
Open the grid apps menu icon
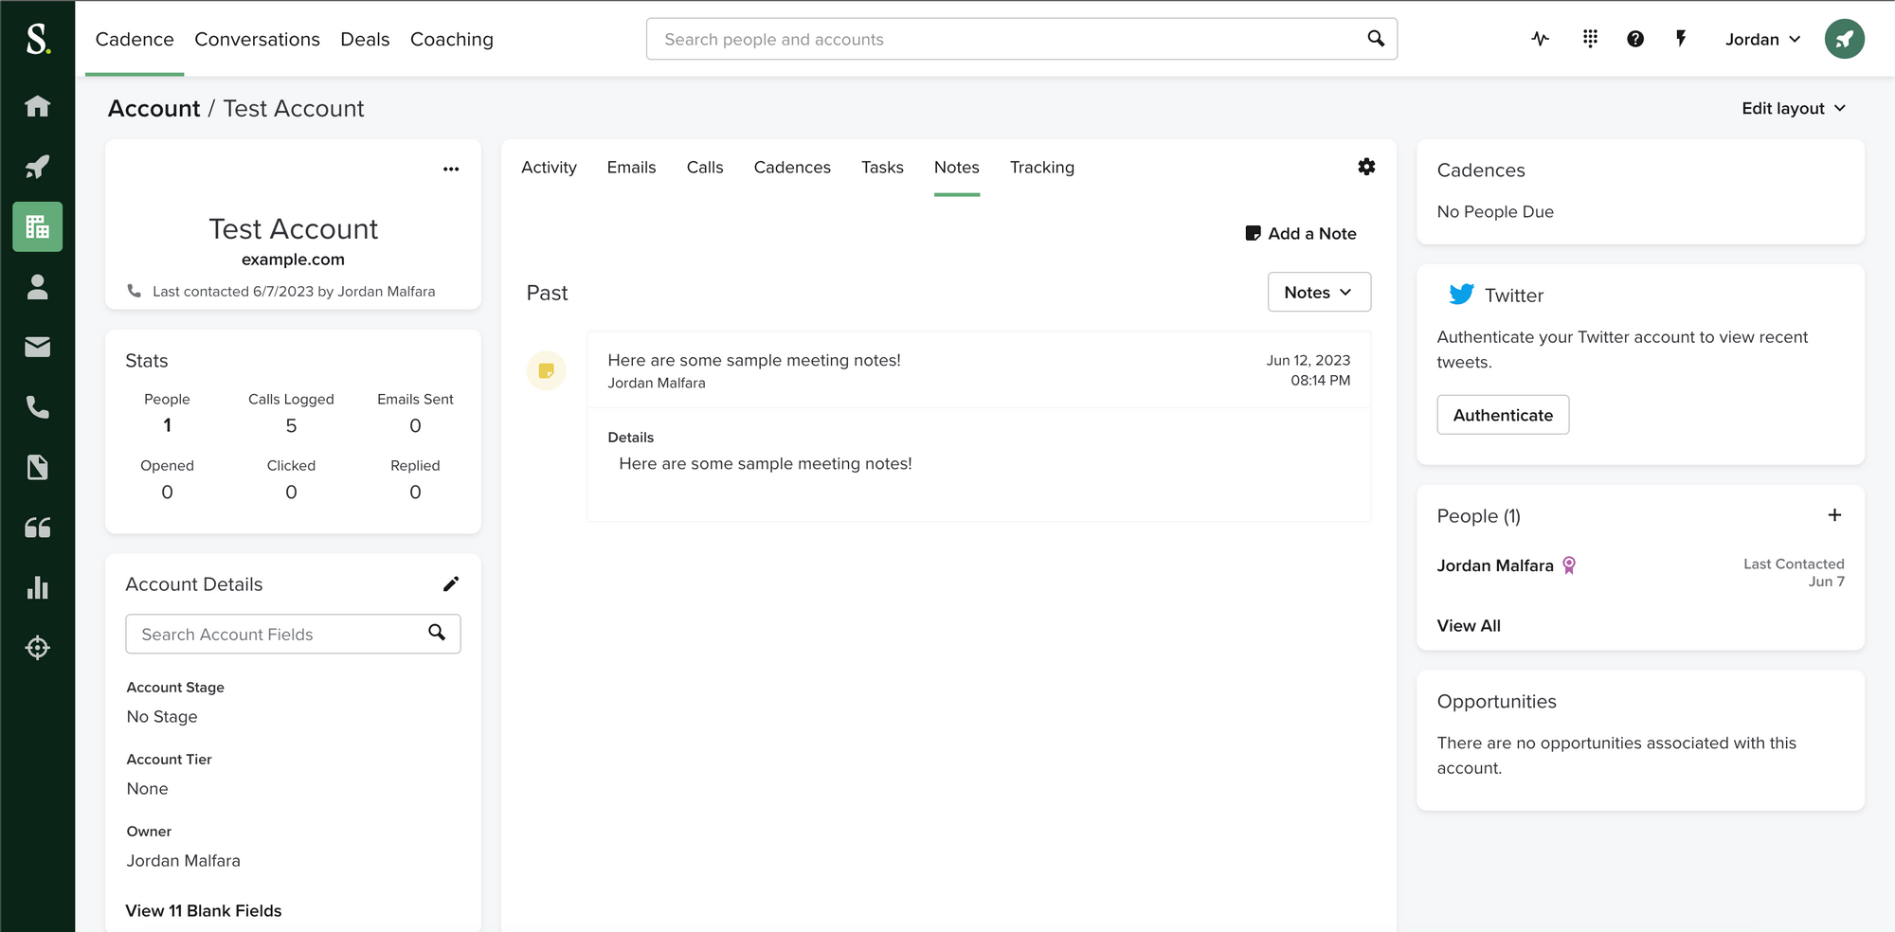[1590, 39]
